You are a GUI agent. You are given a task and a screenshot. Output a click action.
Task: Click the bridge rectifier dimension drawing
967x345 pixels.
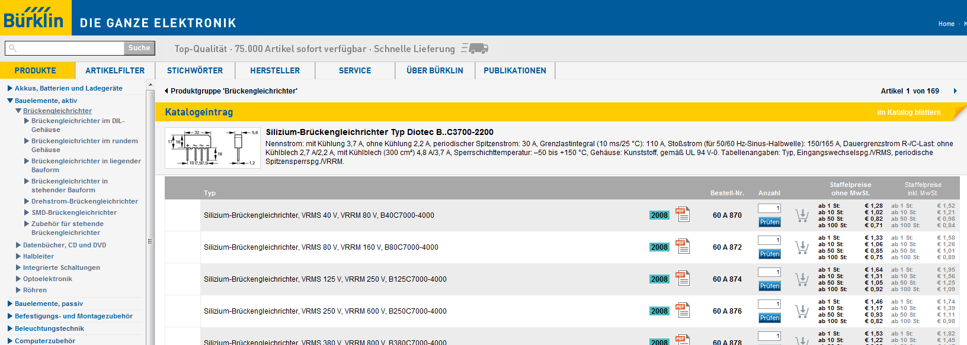coord(213,148)
